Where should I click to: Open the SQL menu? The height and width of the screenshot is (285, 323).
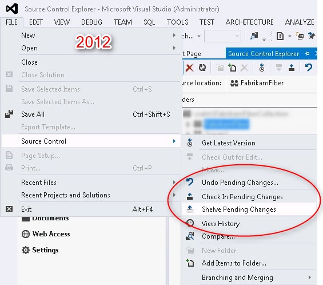(x=149, y=22)
